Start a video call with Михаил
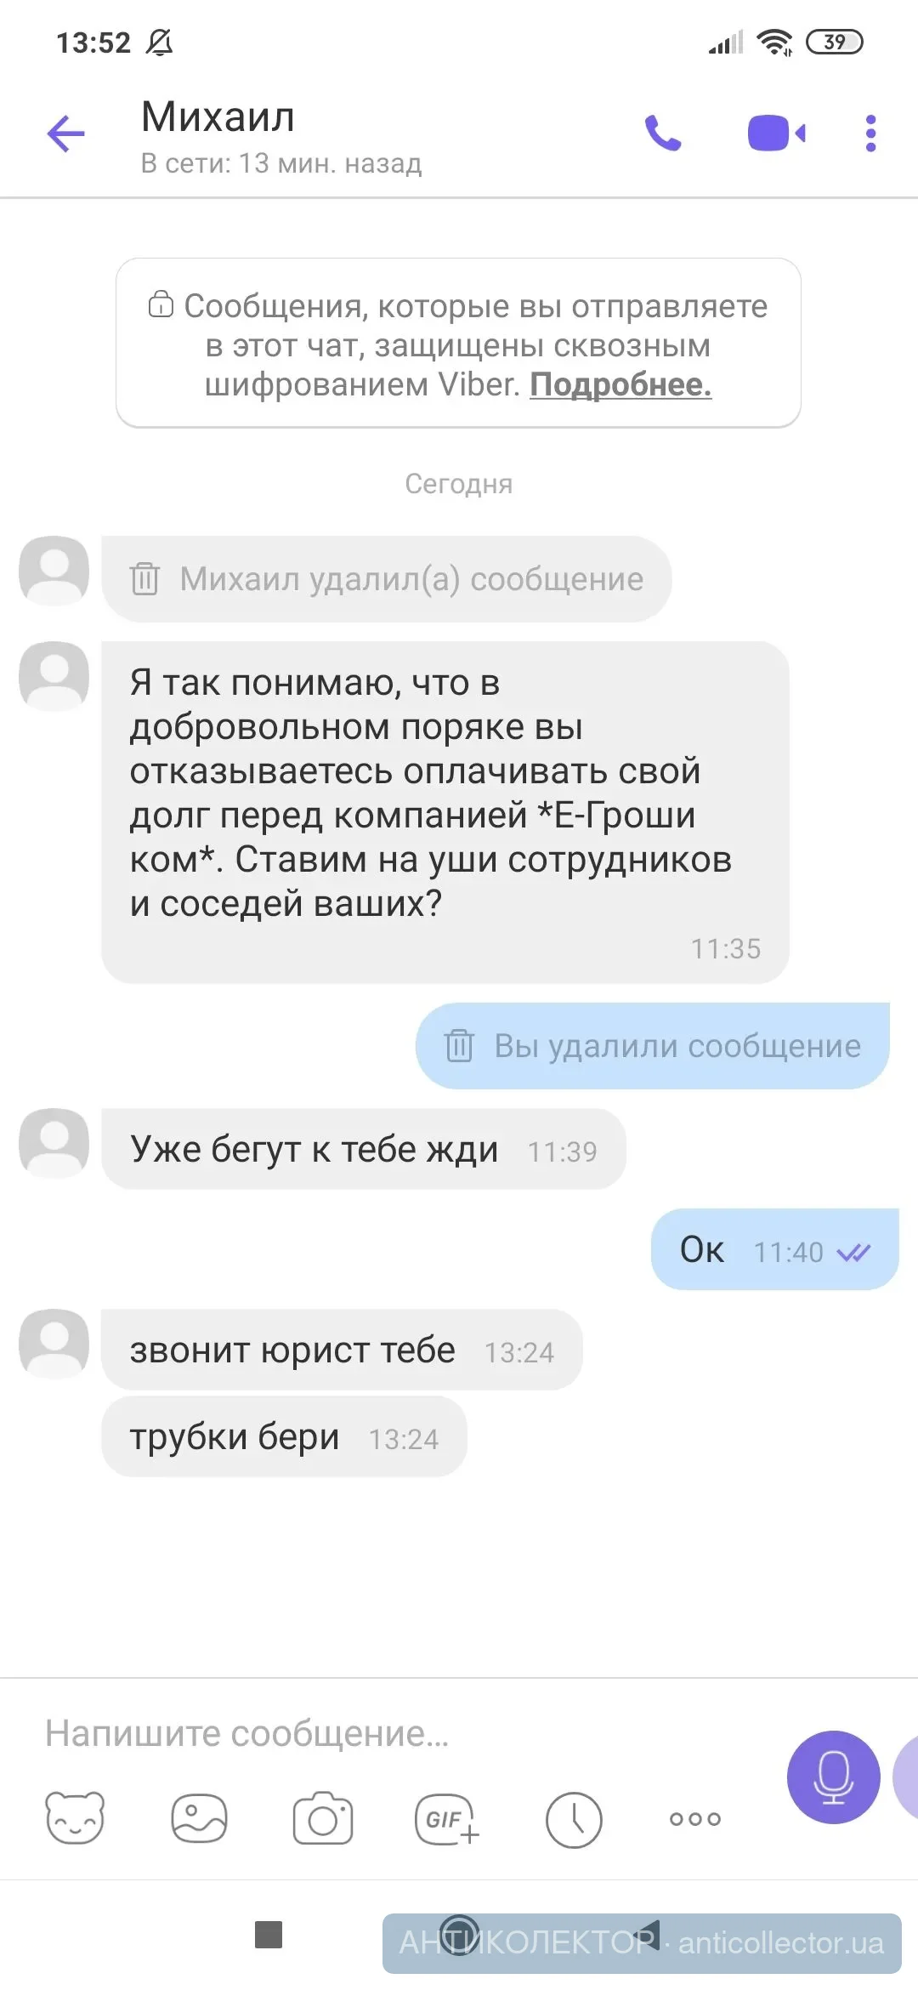 pos(776,134)
